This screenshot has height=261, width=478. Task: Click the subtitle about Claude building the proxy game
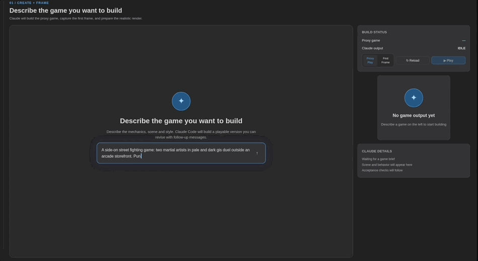click(75, 18)
